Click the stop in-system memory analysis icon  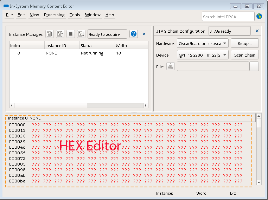tap(71, 34)
